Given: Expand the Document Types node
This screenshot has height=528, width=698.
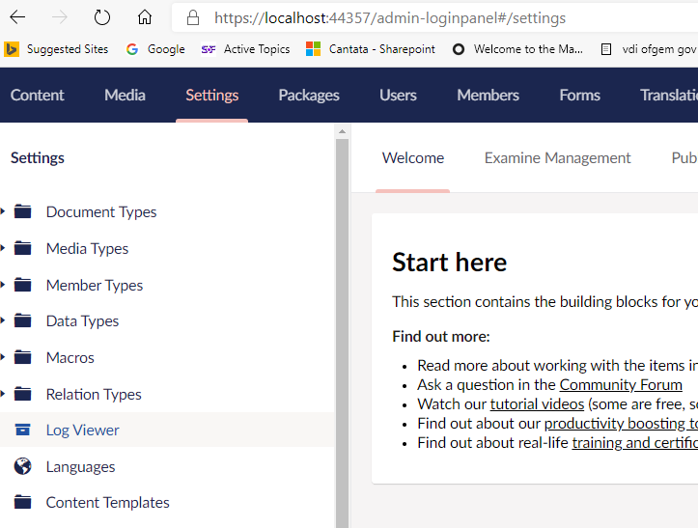Looking at the screenshot, I should pyautogui.click(x=2, y=211).
